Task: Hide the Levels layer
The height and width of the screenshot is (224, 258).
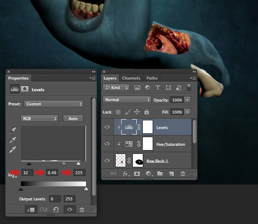Action: tap(107, 127)
